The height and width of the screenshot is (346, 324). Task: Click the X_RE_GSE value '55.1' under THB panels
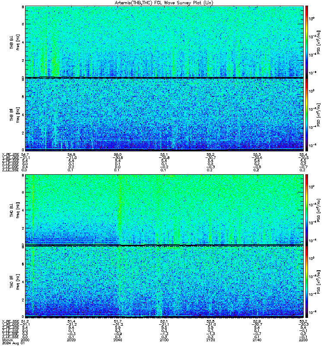tap(164, 154)
